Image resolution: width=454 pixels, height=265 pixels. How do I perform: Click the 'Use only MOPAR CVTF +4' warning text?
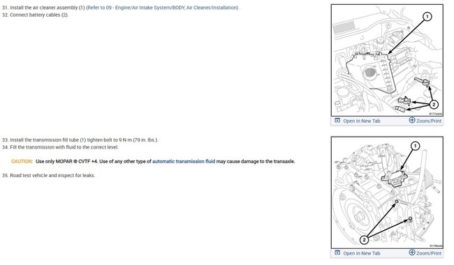[165, 161]
